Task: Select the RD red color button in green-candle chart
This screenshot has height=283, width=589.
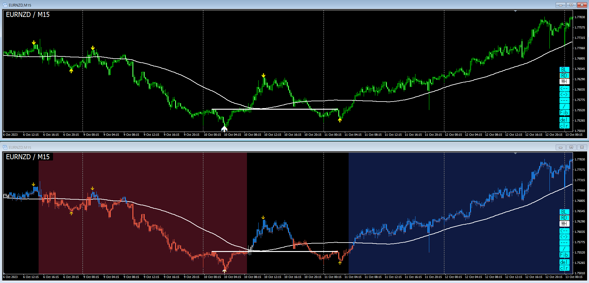Action: click(x=564, y=76)
